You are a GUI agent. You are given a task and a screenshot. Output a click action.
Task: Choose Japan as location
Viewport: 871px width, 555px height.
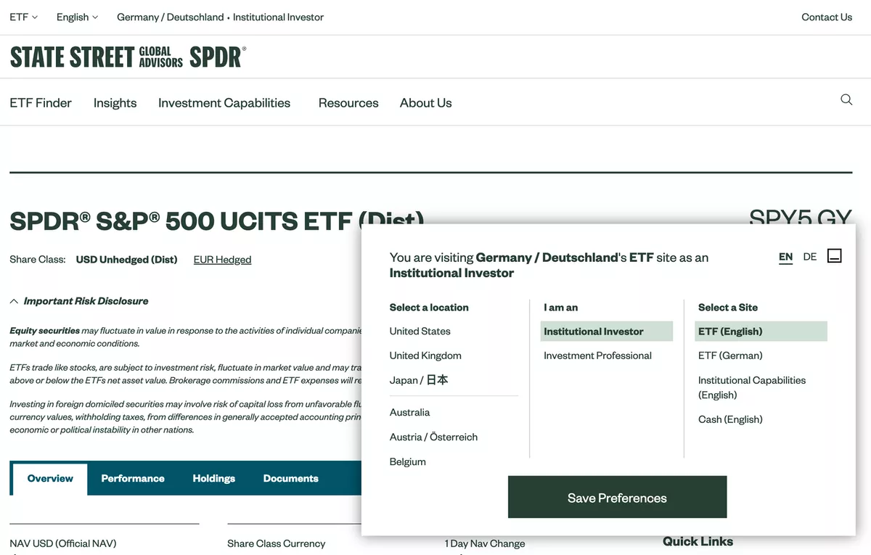(419, 380)
